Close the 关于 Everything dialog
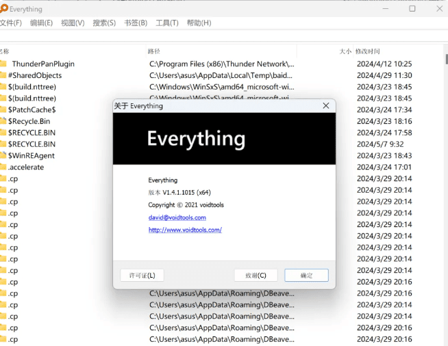This screenshot has height=346, width=448. [326, 106]
